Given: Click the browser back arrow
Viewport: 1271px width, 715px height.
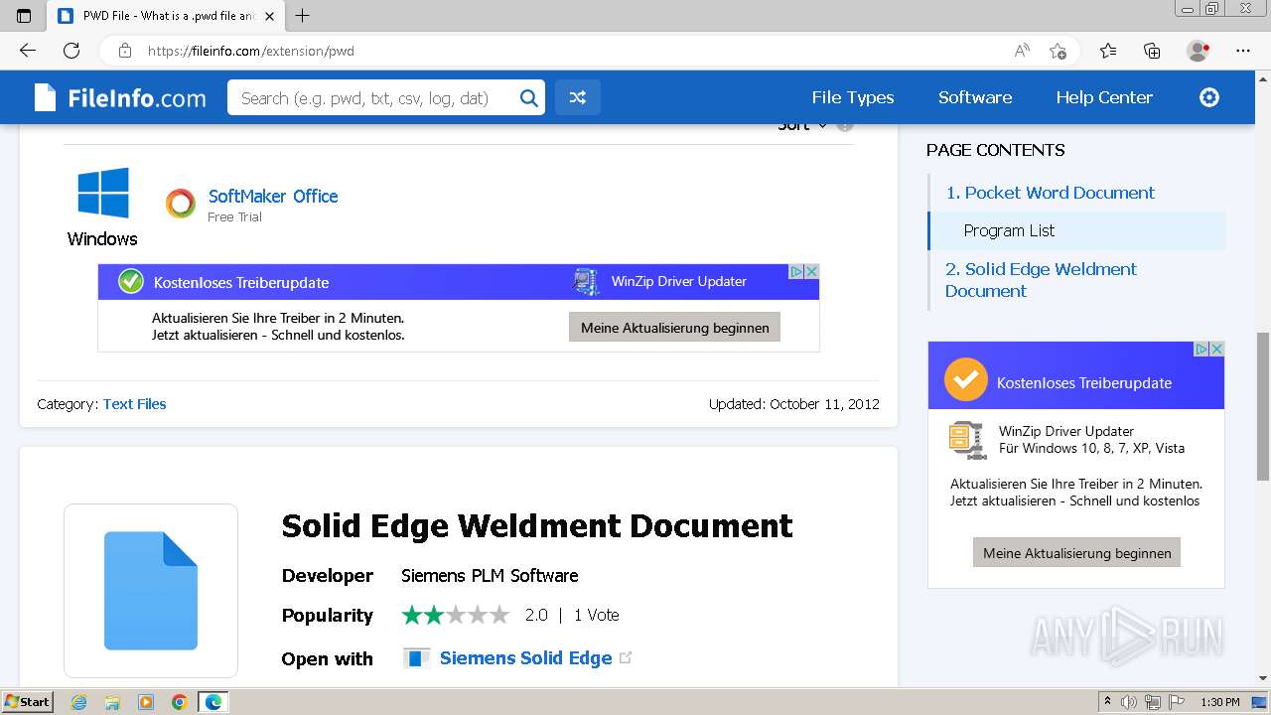Looking at the screenshot, I should click(x=28, y=51).
